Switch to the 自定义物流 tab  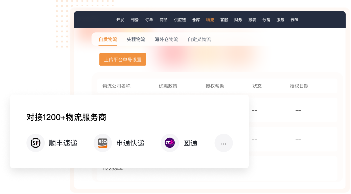(199, 39)
